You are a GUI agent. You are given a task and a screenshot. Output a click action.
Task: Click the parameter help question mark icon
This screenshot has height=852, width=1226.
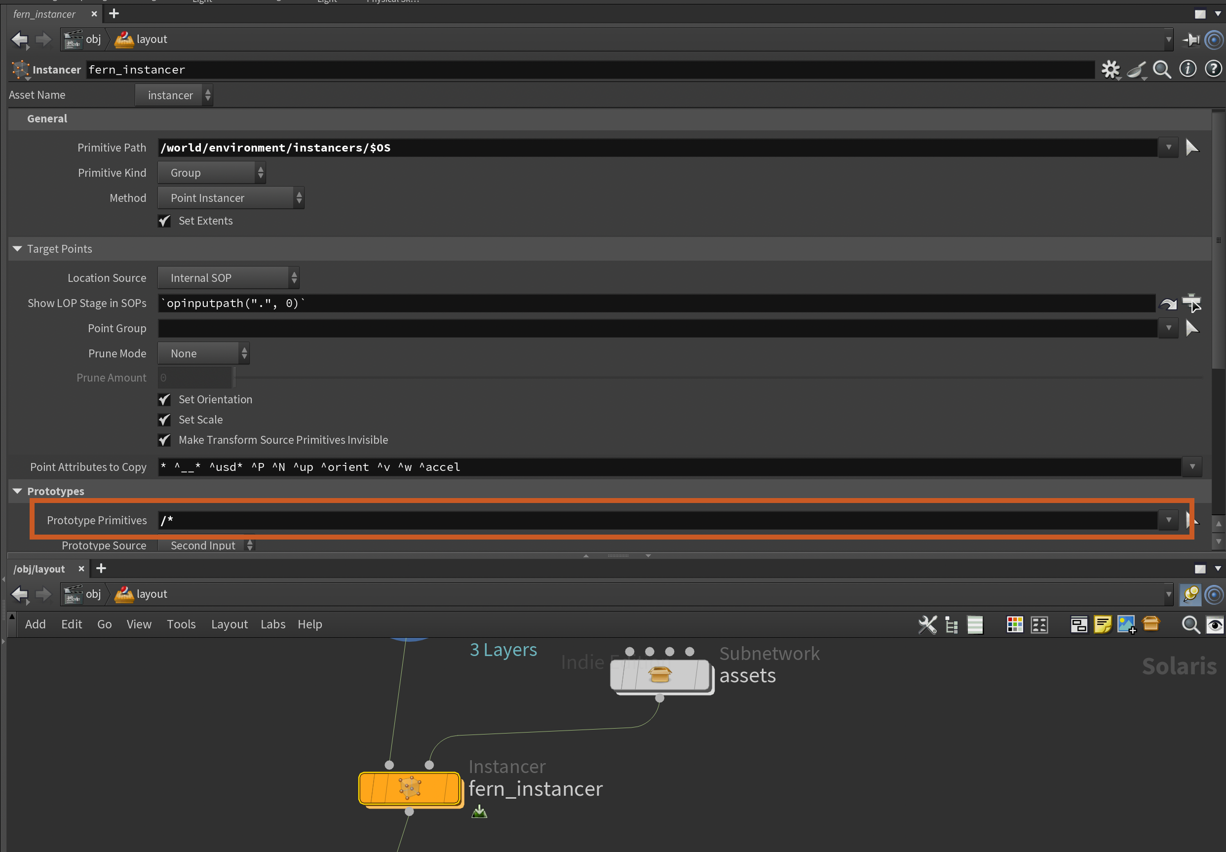click(1213, 69)
